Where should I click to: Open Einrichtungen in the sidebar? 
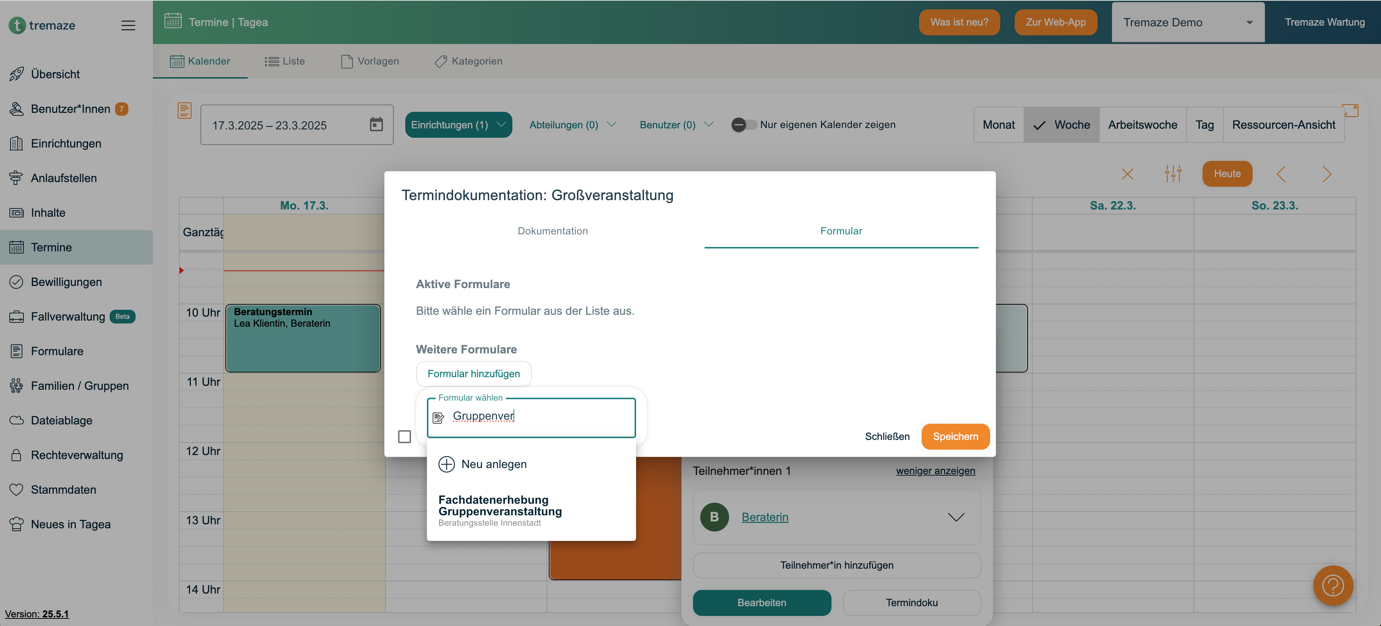(76, 144)
